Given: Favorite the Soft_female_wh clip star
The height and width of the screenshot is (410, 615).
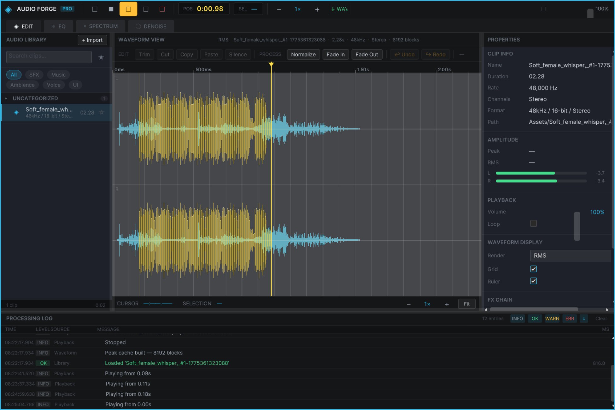Looking at the screenshot, I should [102, 113].
